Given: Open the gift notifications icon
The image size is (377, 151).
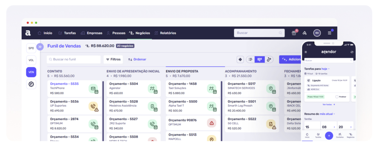Looking at the screenshot, I should 294,33.
